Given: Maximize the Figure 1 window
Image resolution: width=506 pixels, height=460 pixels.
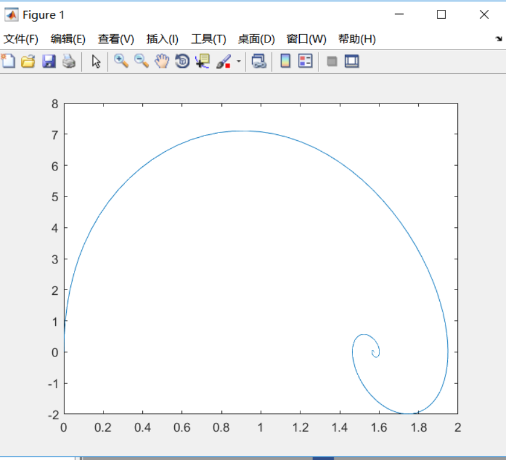Looking at the screenshot, I should click(x=441, y=14).
